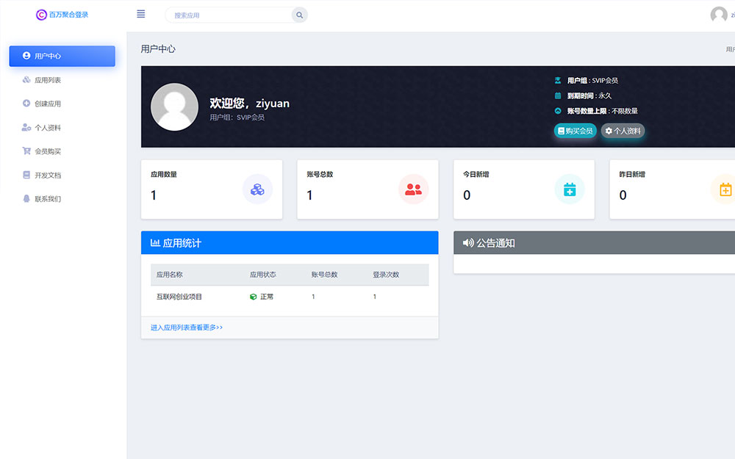
Task: Click the red 账号总数 people icon
Action: pyautogui.click(x=413, y=189)
